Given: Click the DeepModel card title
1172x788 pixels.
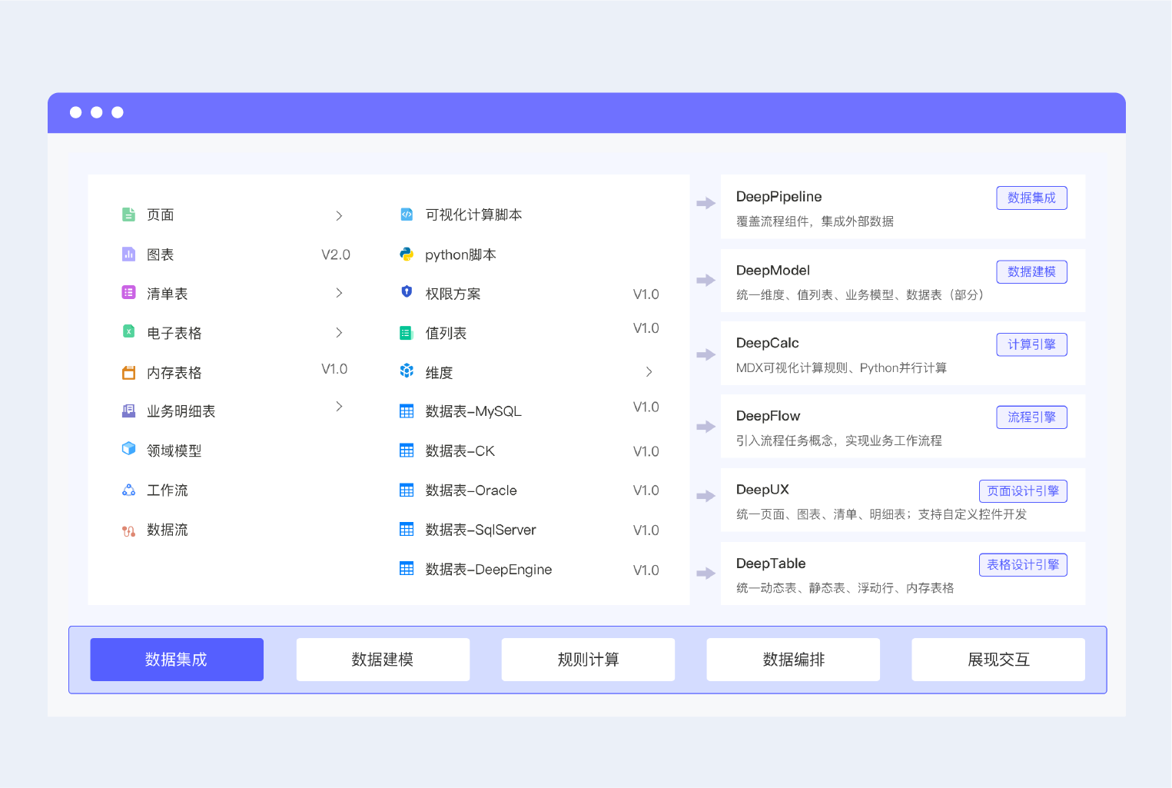Looking at the screenshot, I should (772, 271).
